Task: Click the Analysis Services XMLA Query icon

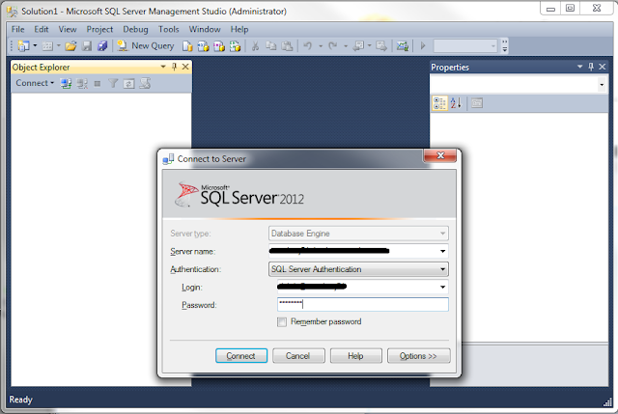Action: click(x=236, y=46)
